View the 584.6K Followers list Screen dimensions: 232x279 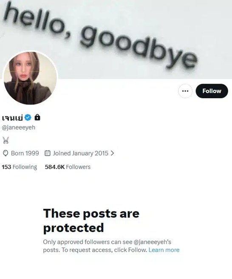[x=68, y=167]
